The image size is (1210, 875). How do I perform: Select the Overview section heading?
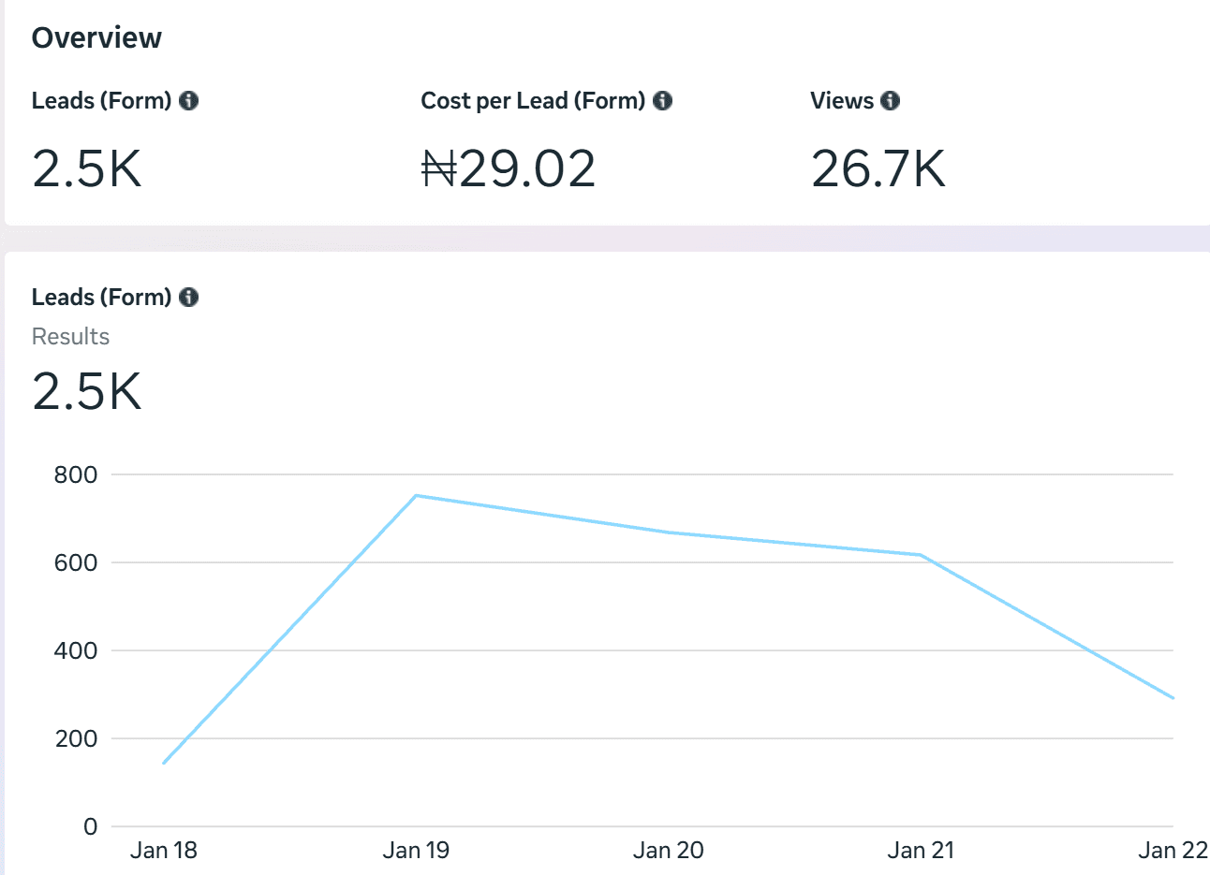96,38
